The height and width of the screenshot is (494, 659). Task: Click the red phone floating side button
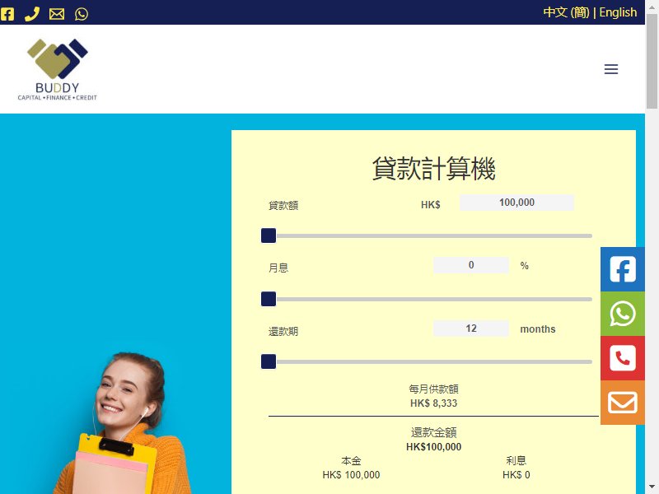(x=623, y=358)
